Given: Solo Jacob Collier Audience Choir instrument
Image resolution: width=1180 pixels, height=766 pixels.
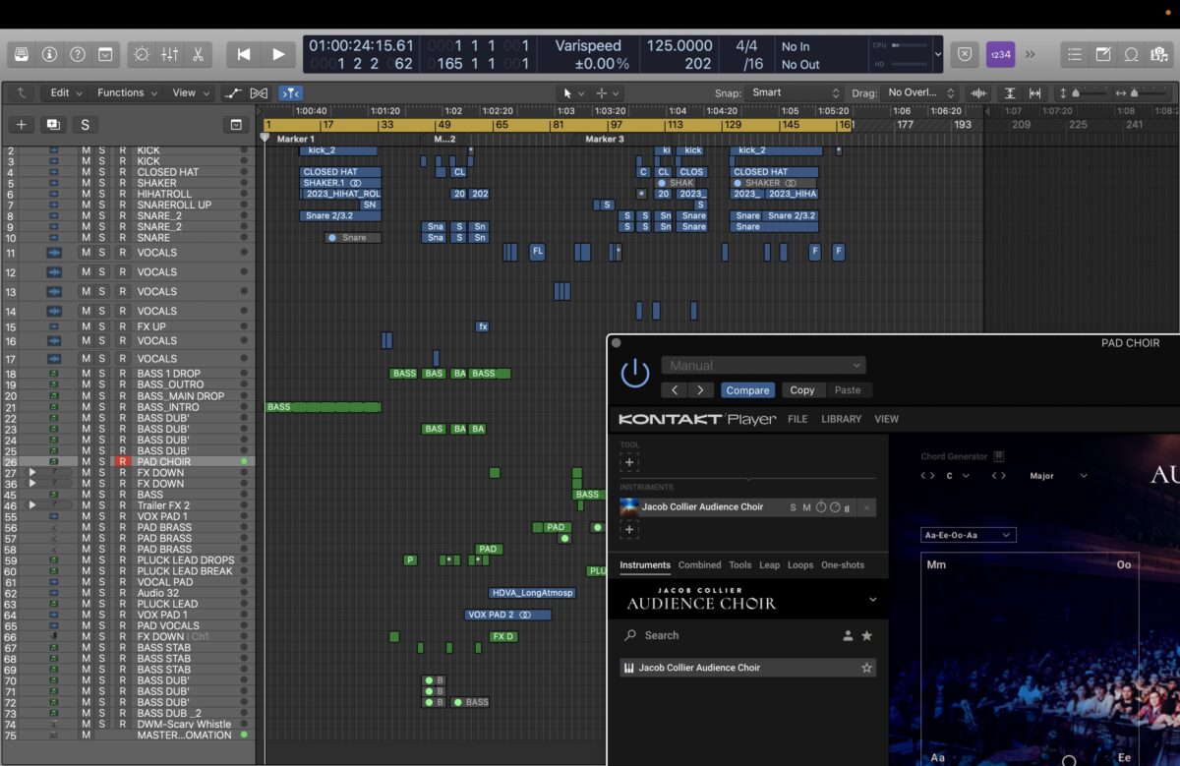Looking at the screenshot, I should pyautogui.click(x=794, y=507).
